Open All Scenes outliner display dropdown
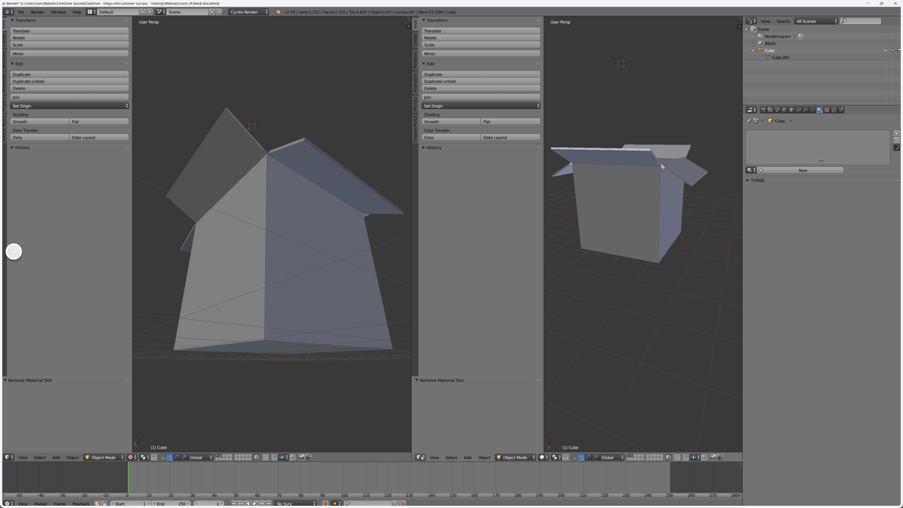 tap(816, 21)
